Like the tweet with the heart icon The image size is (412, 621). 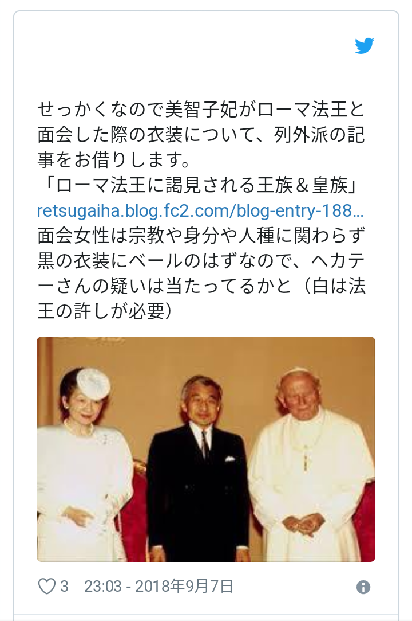pyautogui.click(x=47, y=586)
